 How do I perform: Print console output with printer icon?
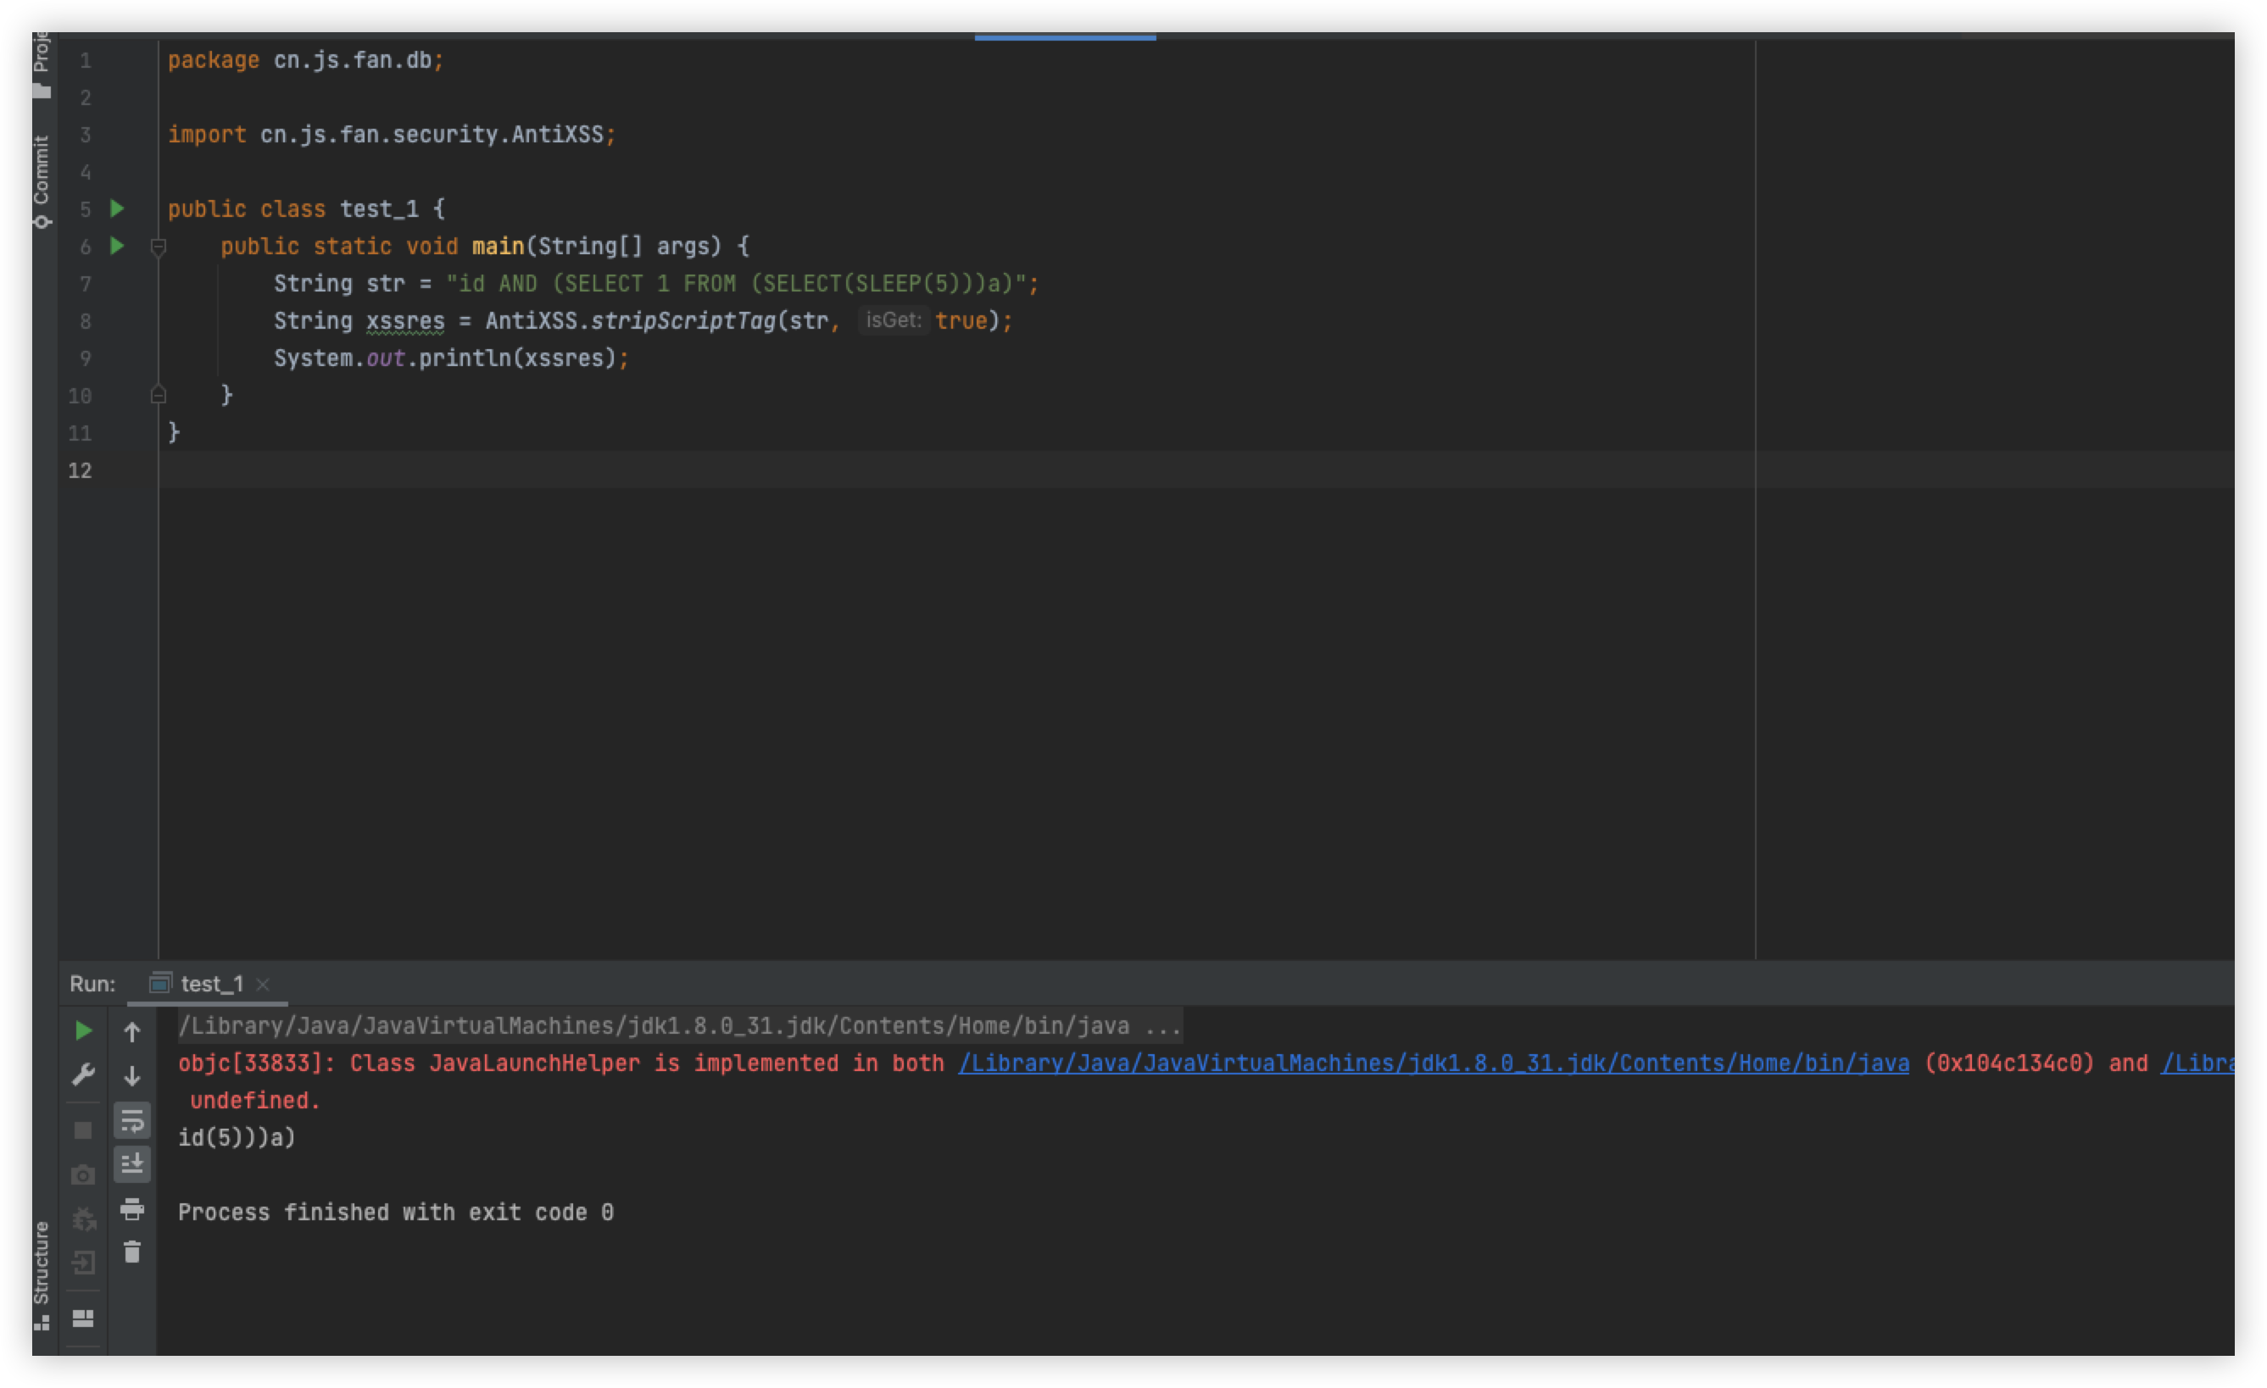pyautogui.click(x=131, y=1208)
